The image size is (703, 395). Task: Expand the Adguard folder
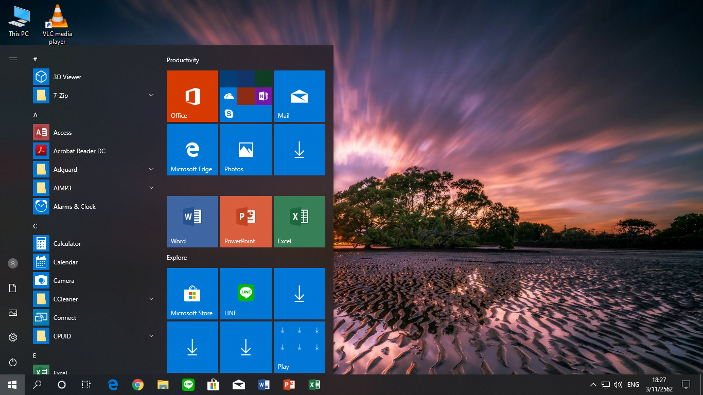95,170
